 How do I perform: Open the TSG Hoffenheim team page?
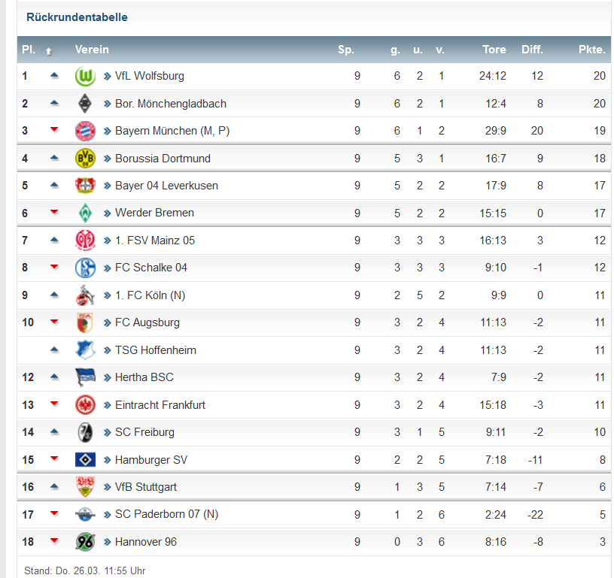(x=156, y=350)
